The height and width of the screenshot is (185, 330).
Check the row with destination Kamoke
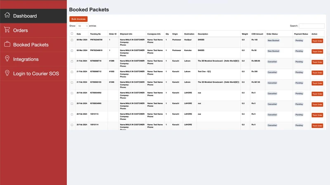[x=72, y=51]
